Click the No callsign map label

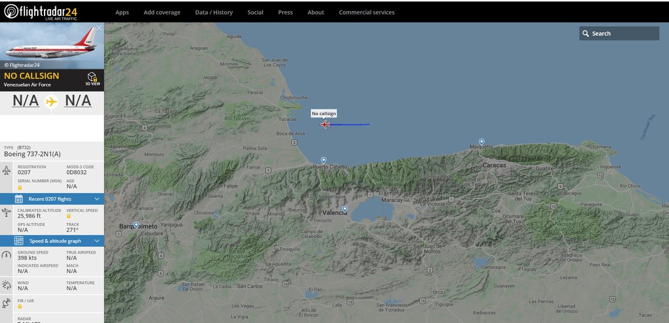pos(324,114)
